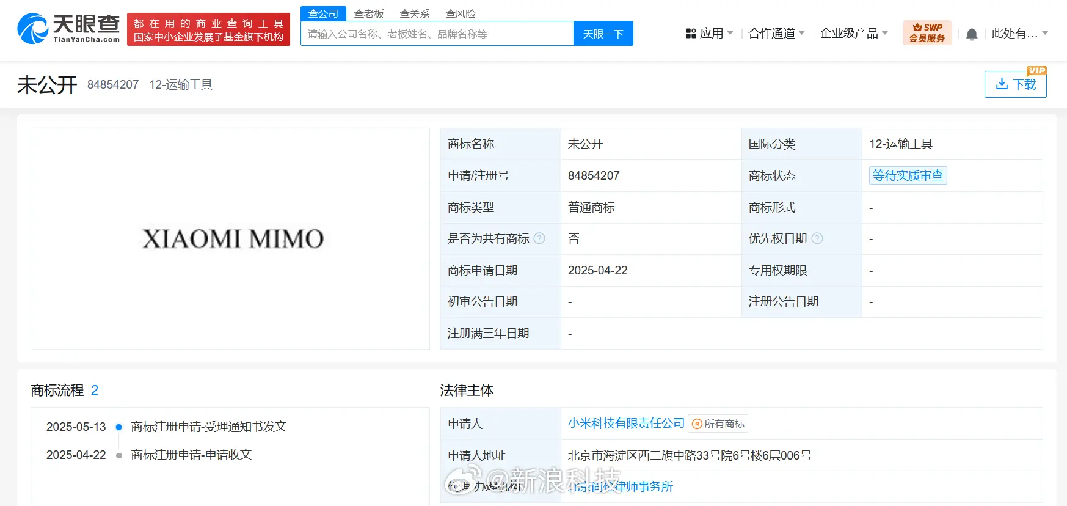Viewport: 1067px width, 506px height.
Task: Click the TianYanCha logo icon
Action: pyautogui.click(x=32, y=29)
